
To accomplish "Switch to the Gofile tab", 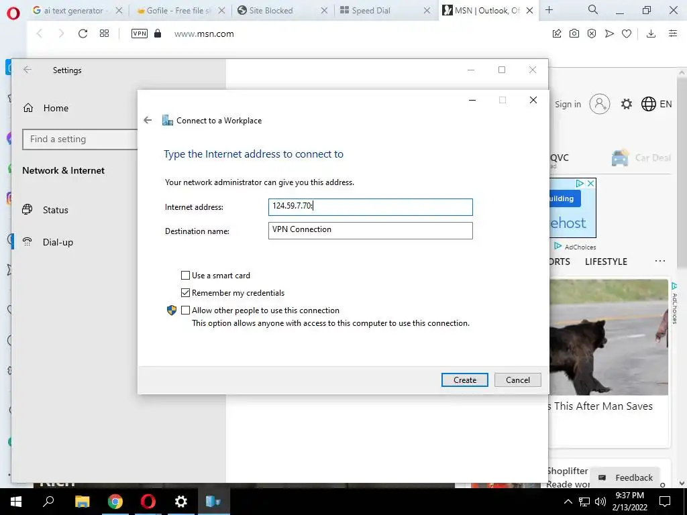I will point(174,11).
